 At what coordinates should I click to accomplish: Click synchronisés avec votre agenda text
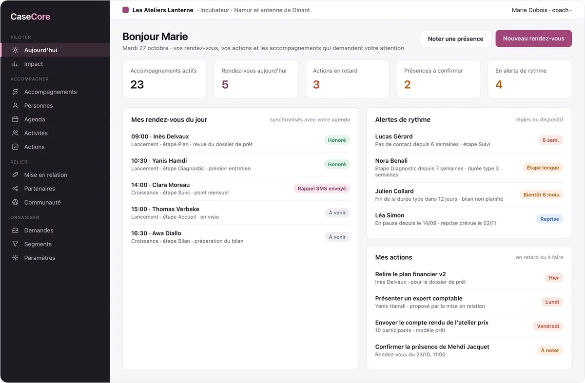point(310,120)
